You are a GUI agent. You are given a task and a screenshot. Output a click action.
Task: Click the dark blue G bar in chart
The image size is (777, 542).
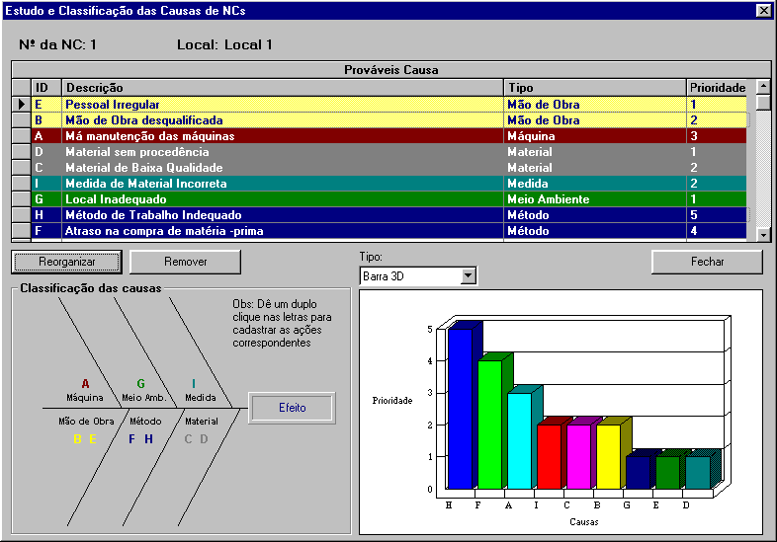pyautogui.click(x=639, y=473)
